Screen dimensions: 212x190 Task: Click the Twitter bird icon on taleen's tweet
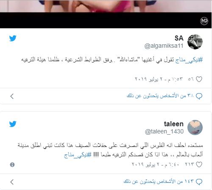[13, 124]
